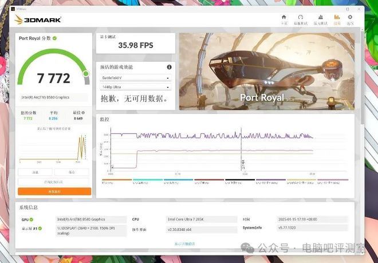This screenshot has height=263, width=378.
Task: Toggle the blue GPU temperature legend line
Action: click(178, 181)
